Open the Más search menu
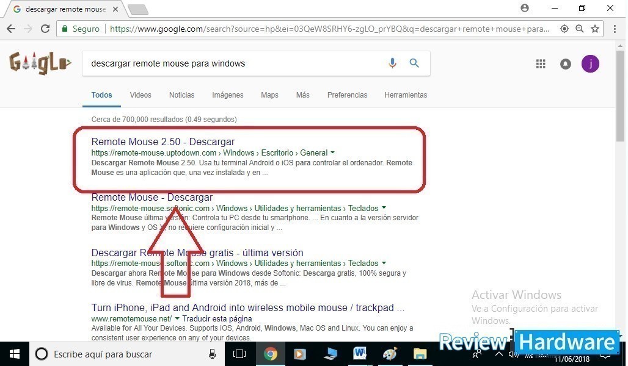The image size is (628, 366). tap(303, 95)
